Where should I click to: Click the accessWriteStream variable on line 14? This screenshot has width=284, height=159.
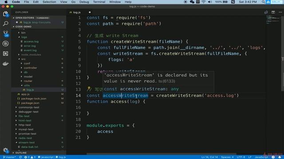(x=125, y=95)
